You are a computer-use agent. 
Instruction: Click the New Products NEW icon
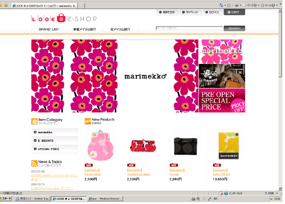[x=87, y=121]
